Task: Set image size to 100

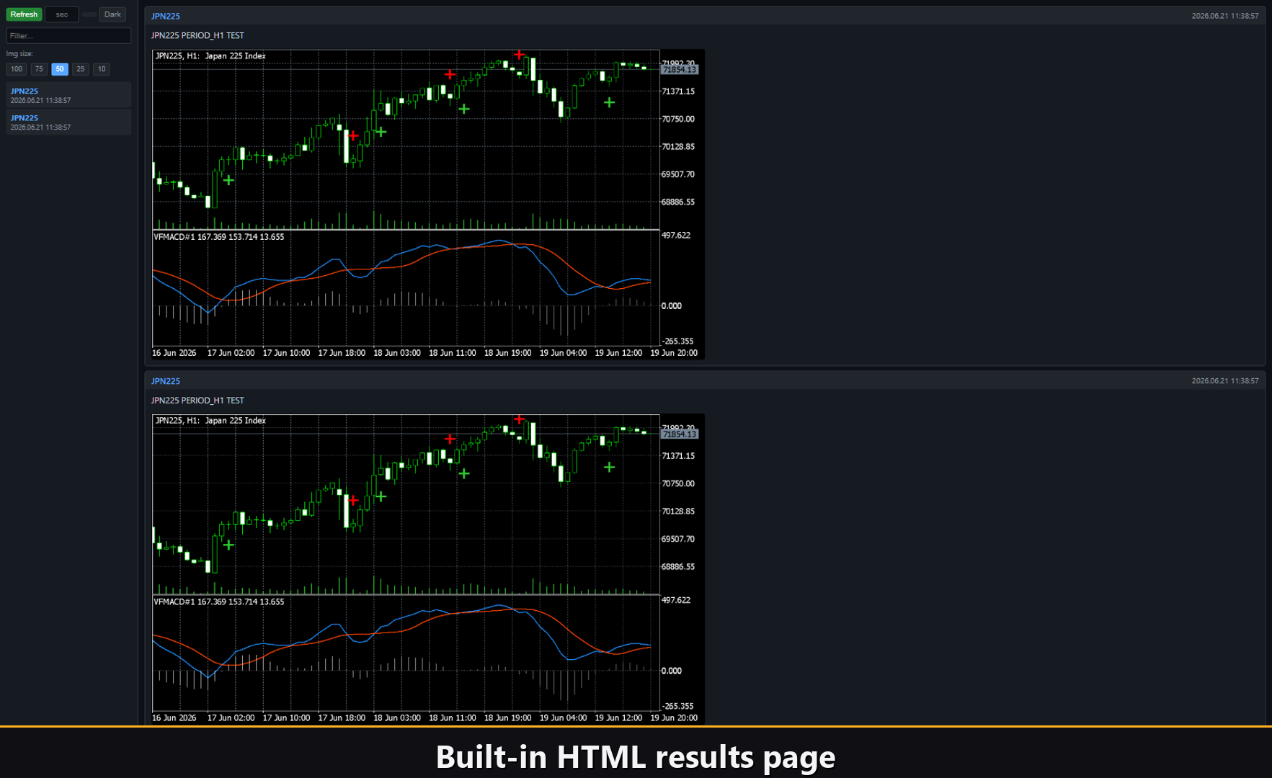Action: (17, 69)
